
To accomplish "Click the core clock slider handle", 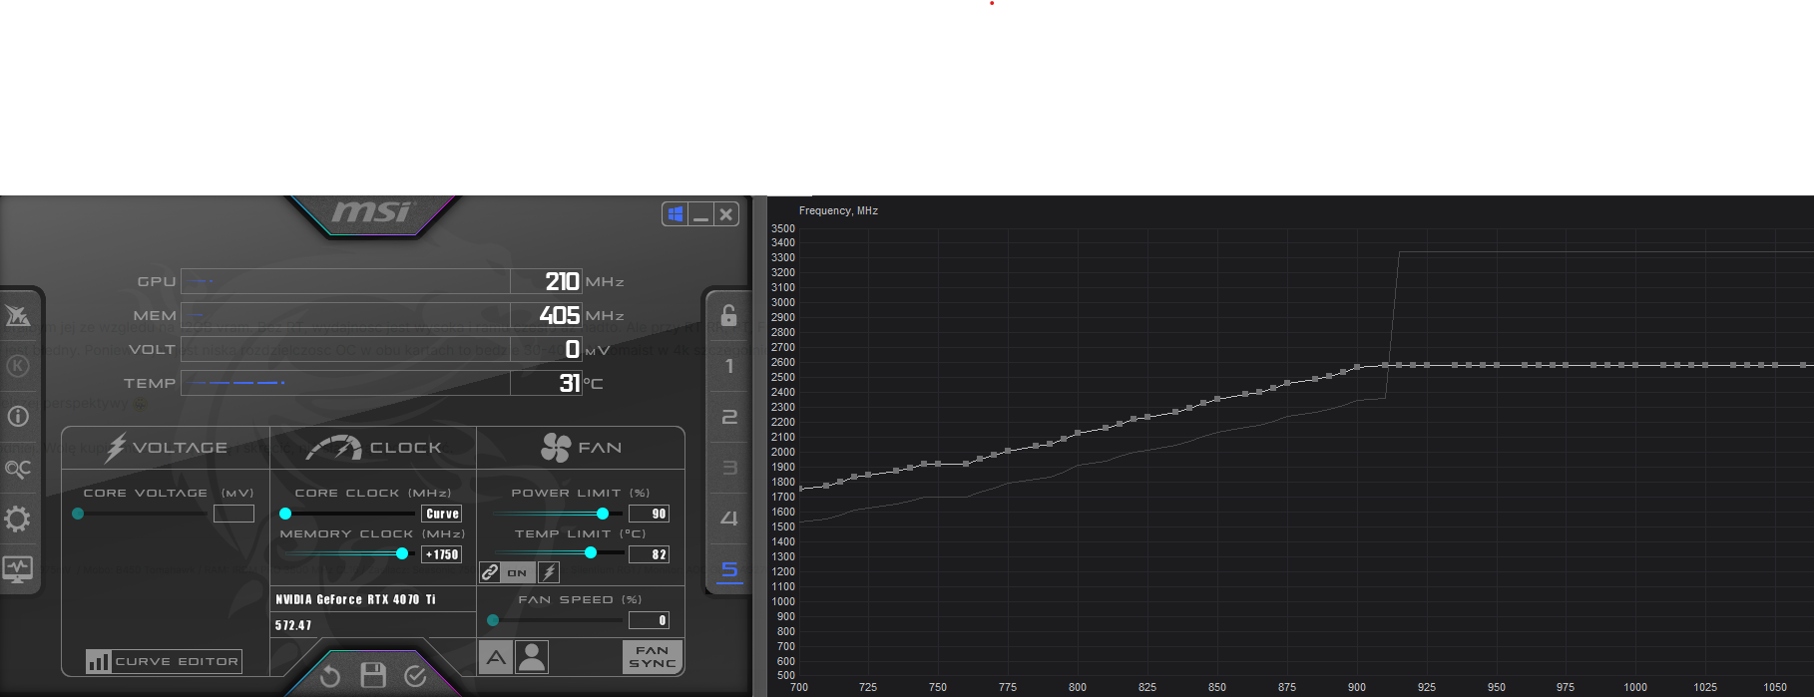I will coord(285,514).
